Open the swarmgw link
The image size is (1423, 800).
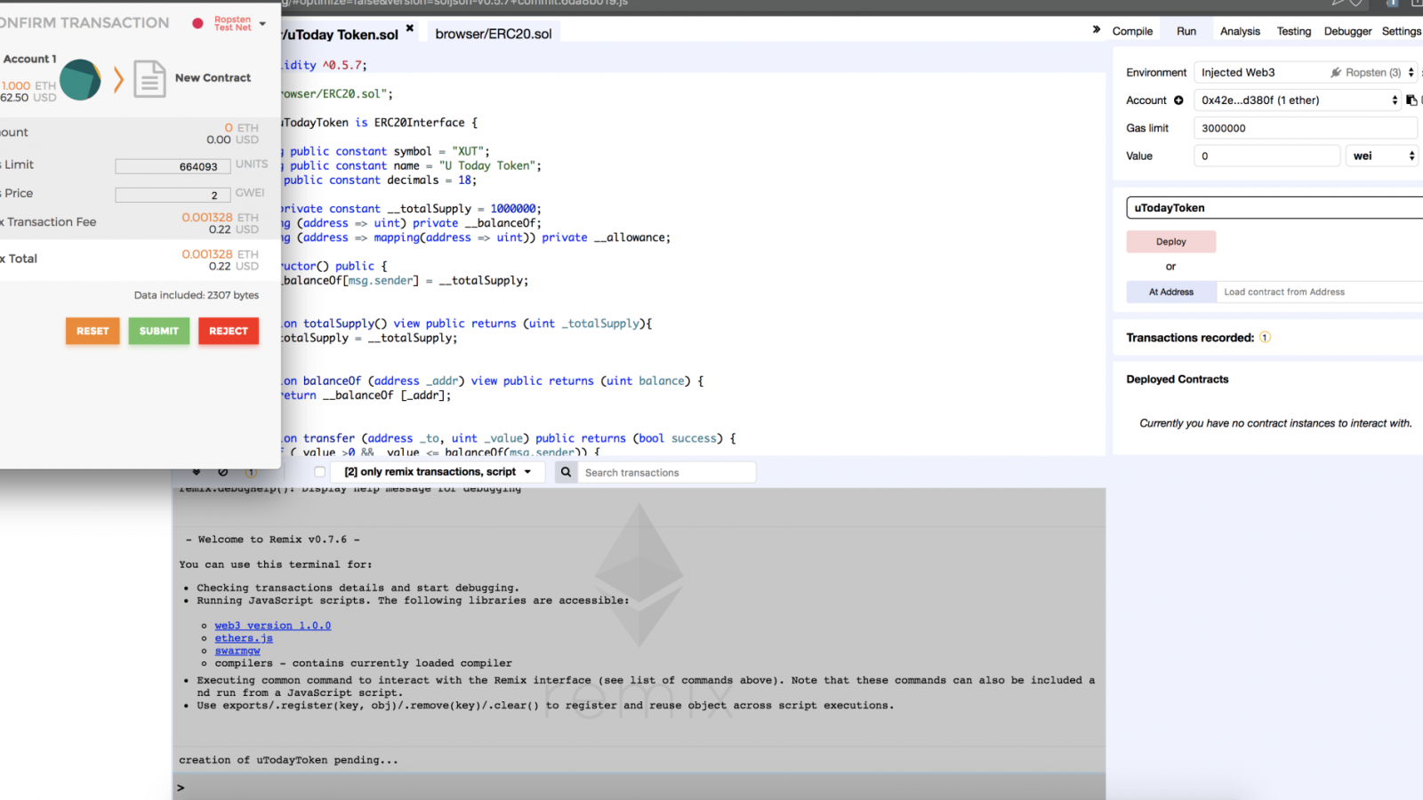(x=237, y=651)
